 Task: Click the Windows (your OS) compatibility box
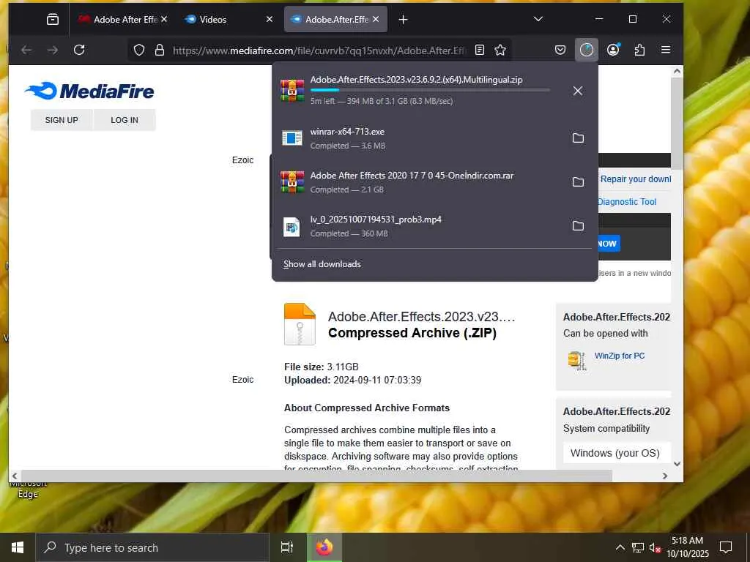click(x=617, y=453)
